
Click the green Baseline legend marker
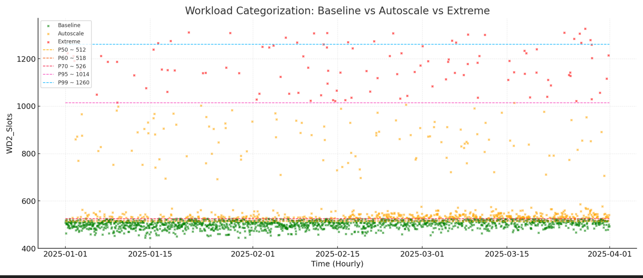coord(48,26)
